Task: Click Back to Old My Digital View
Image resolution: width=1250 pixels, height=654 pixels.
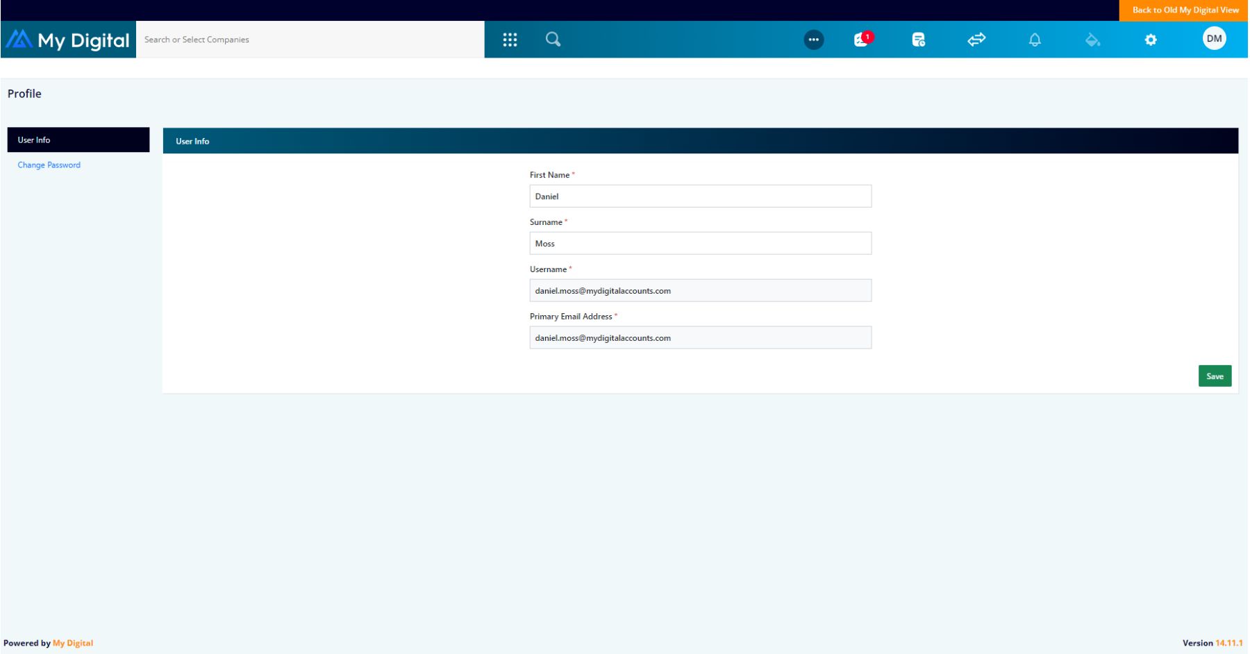Action: (1185, 10)
